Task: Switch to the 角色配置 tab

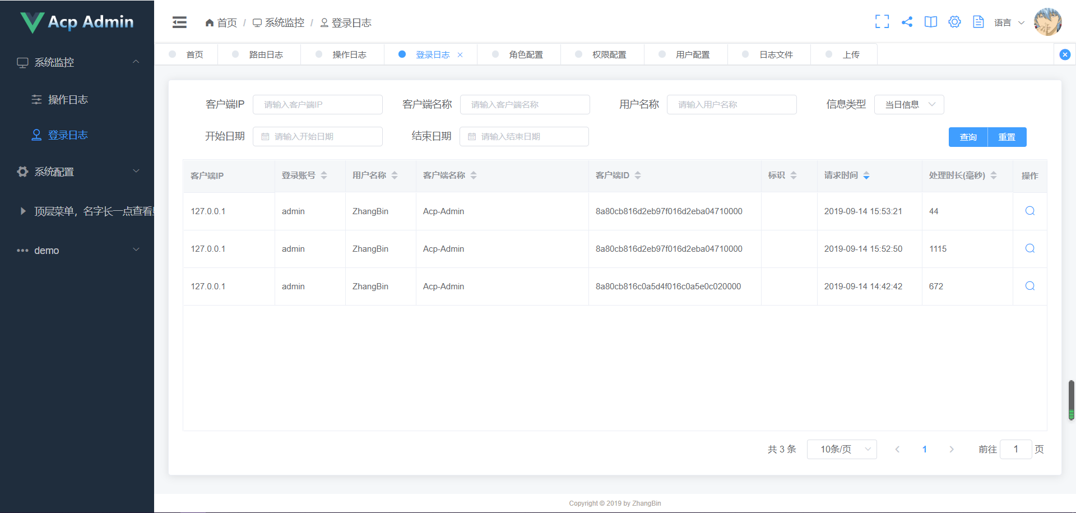Action: point(519,54)
